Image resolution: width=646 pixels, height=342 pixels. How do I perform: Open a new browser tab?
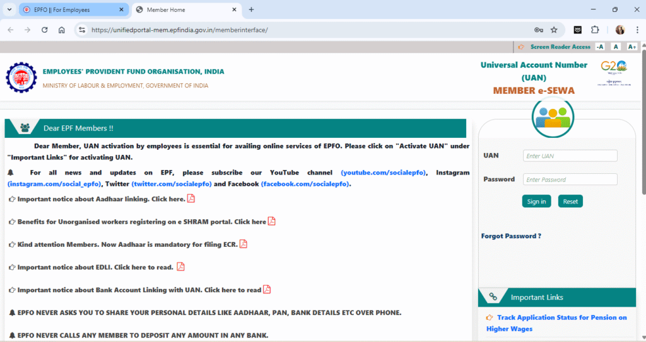[251, 9]
